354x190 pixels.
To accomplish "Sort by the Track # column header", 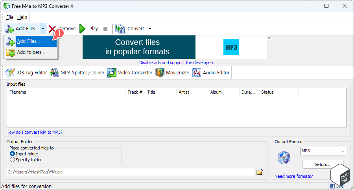I will click(x=135, y=92).
